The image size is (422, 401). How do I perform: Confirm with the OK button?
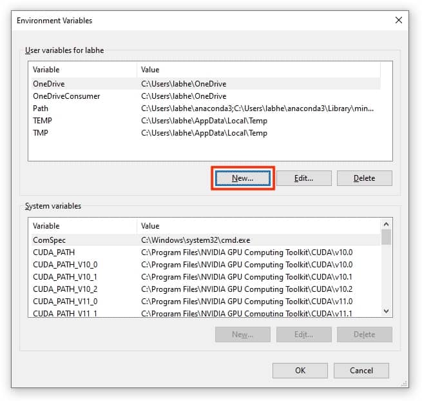(300, 370)
